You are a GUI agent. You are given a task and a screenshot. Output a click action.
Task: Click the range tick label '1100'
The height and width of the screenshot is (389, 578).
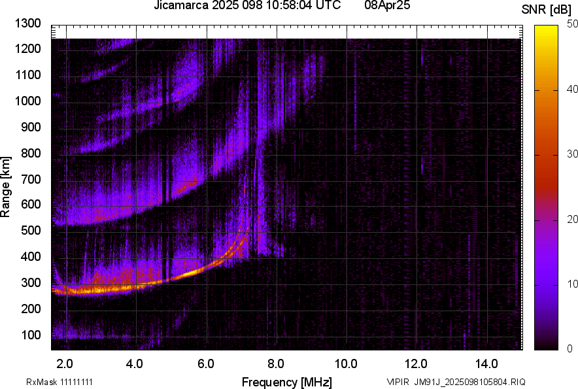pos(27,75)
